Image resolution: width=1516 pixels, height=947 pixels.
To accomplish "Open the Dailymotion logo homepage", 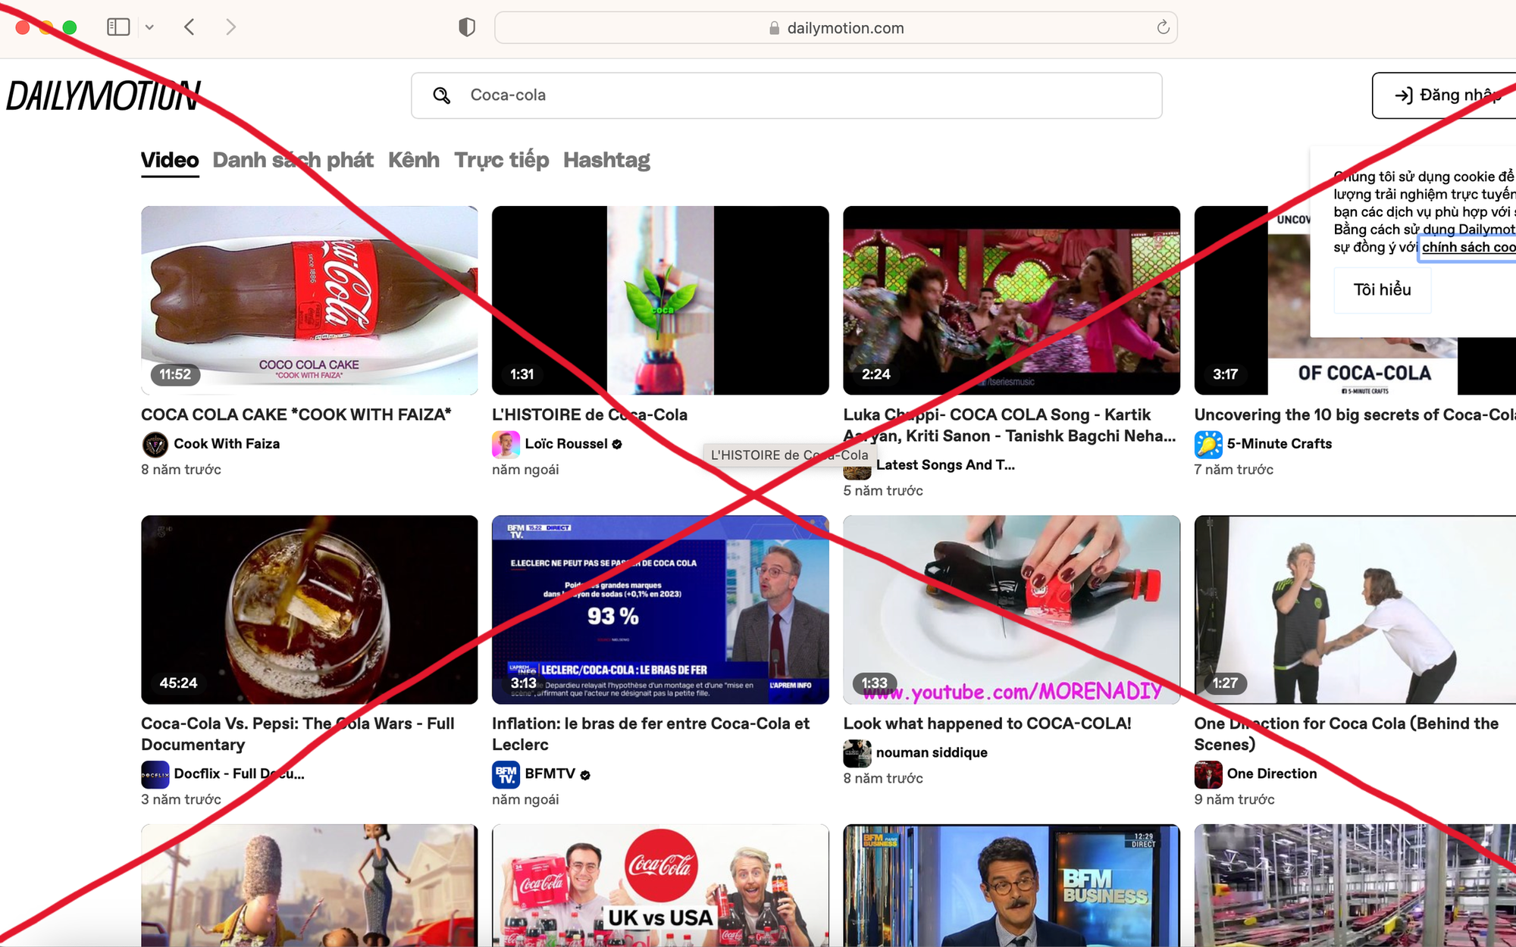I will click(x=104, y=96).
